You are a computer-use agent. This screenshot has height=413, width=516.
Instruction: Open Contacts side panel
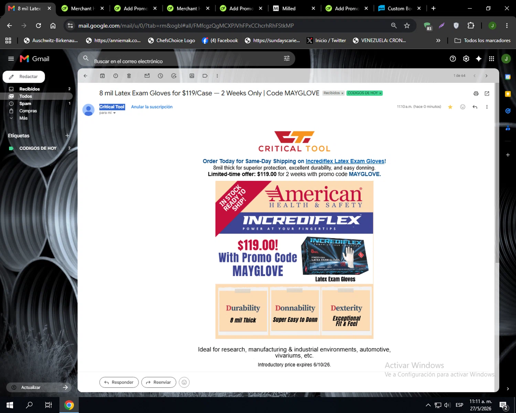[x=508, y=128]
